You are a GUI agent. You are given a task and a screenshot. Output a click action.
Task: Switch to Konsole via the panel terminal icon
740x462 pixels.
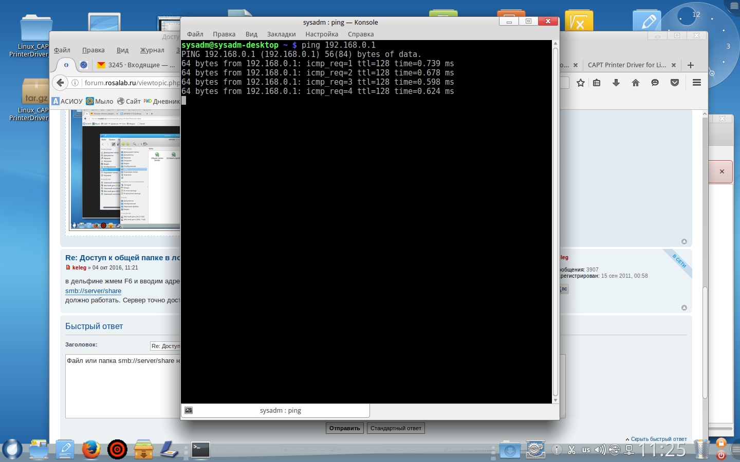200,450
